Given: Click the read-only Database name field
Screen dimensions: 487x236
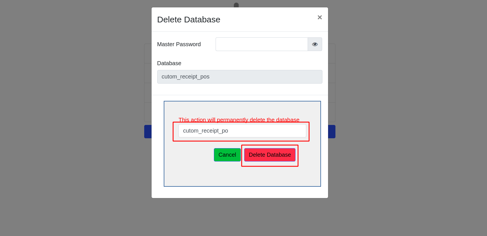Looking at the screenshot, I should tap(239, 77).
